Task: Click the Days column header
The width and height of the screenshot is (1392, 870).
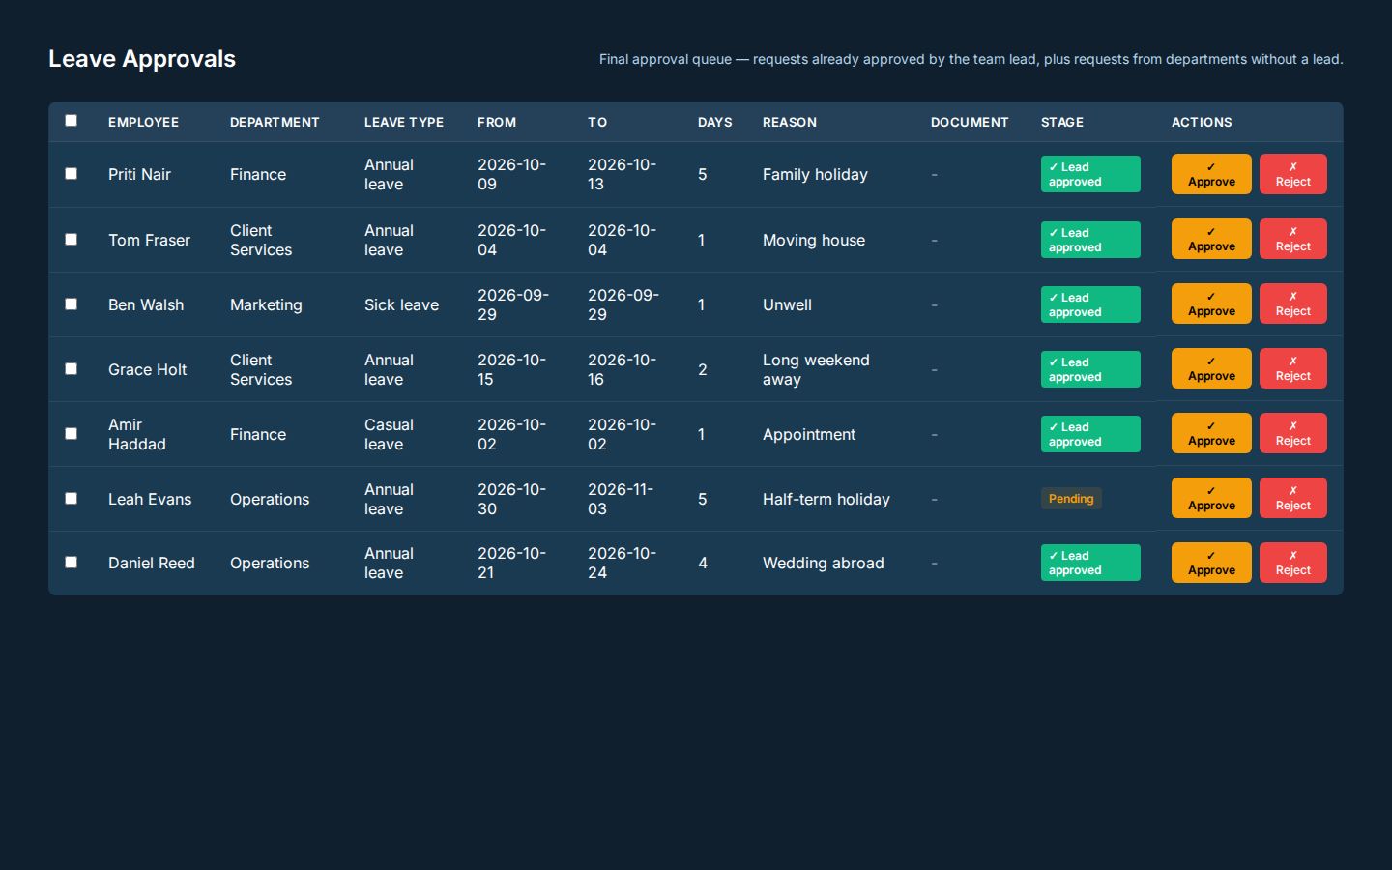Action: point(715,122)
